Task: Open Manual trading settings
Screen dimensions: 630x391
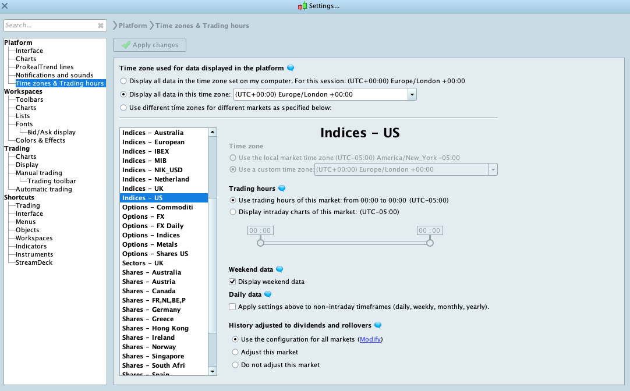Action: pos(39,173)
